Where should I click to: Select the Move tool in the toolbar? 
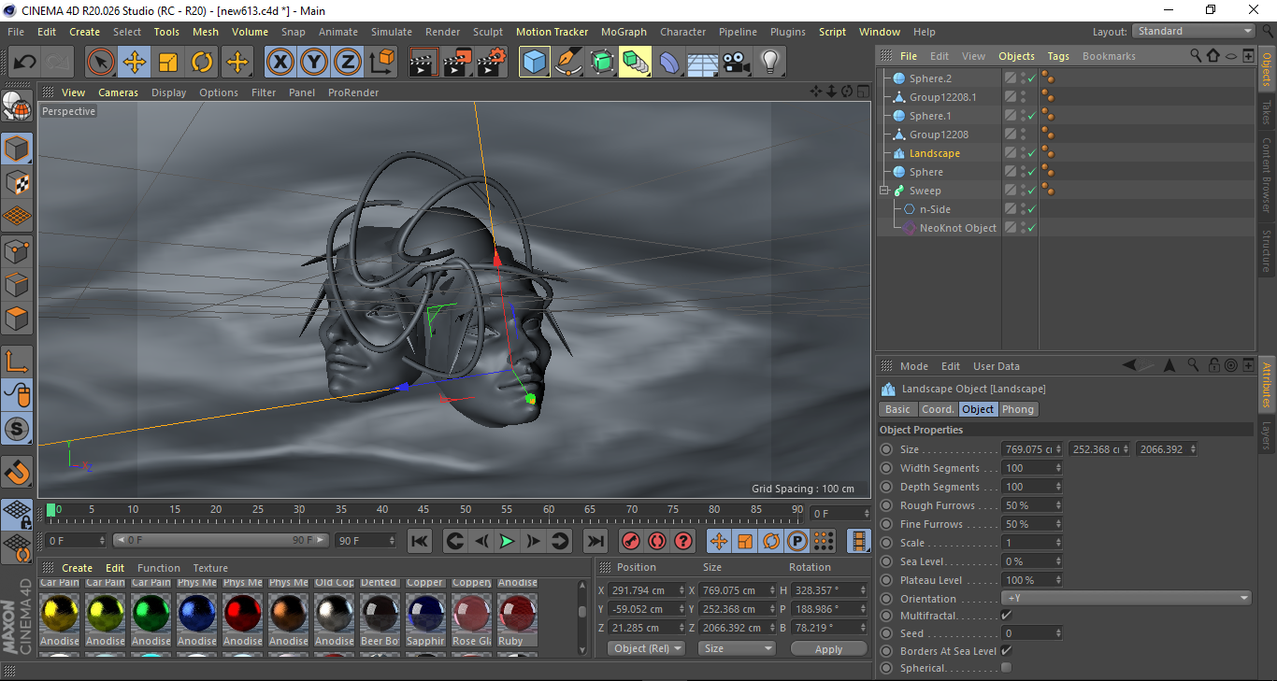pyautogui.click(x=134, y=62)
